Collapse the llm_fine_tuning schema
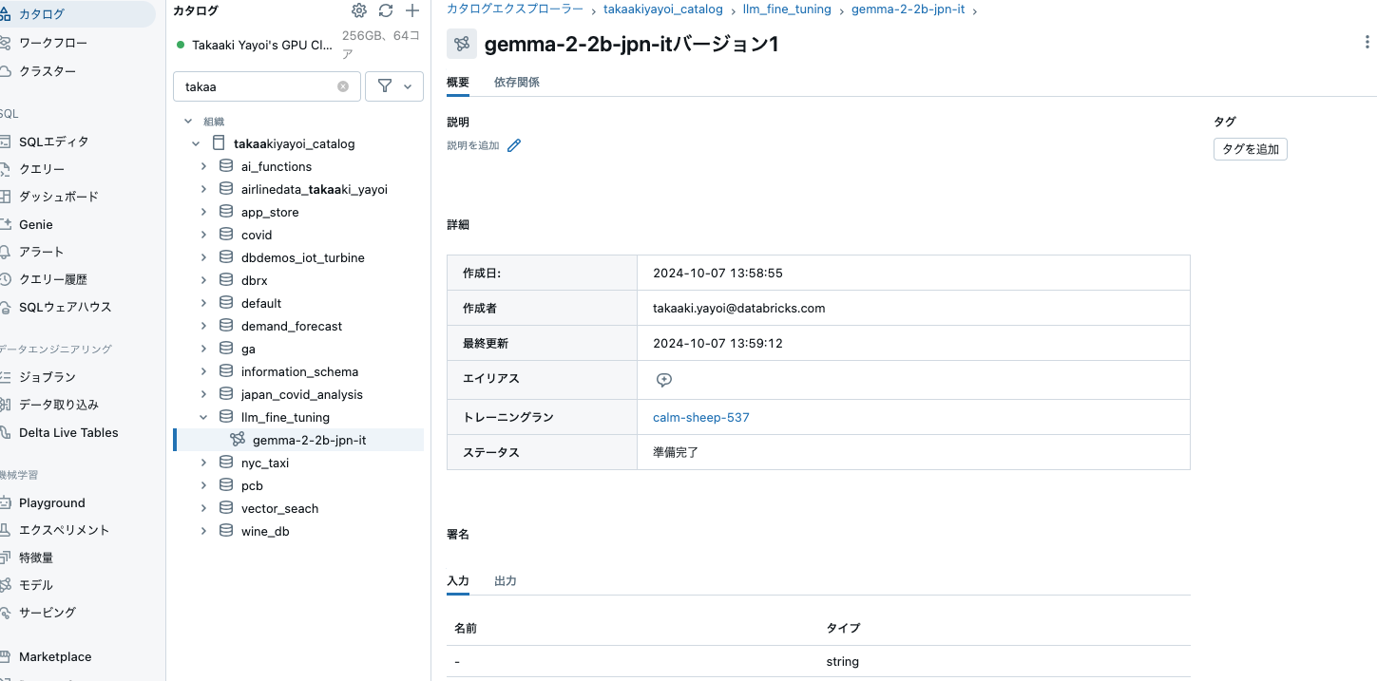This screenshot has height=681, width=1377. 203,417
